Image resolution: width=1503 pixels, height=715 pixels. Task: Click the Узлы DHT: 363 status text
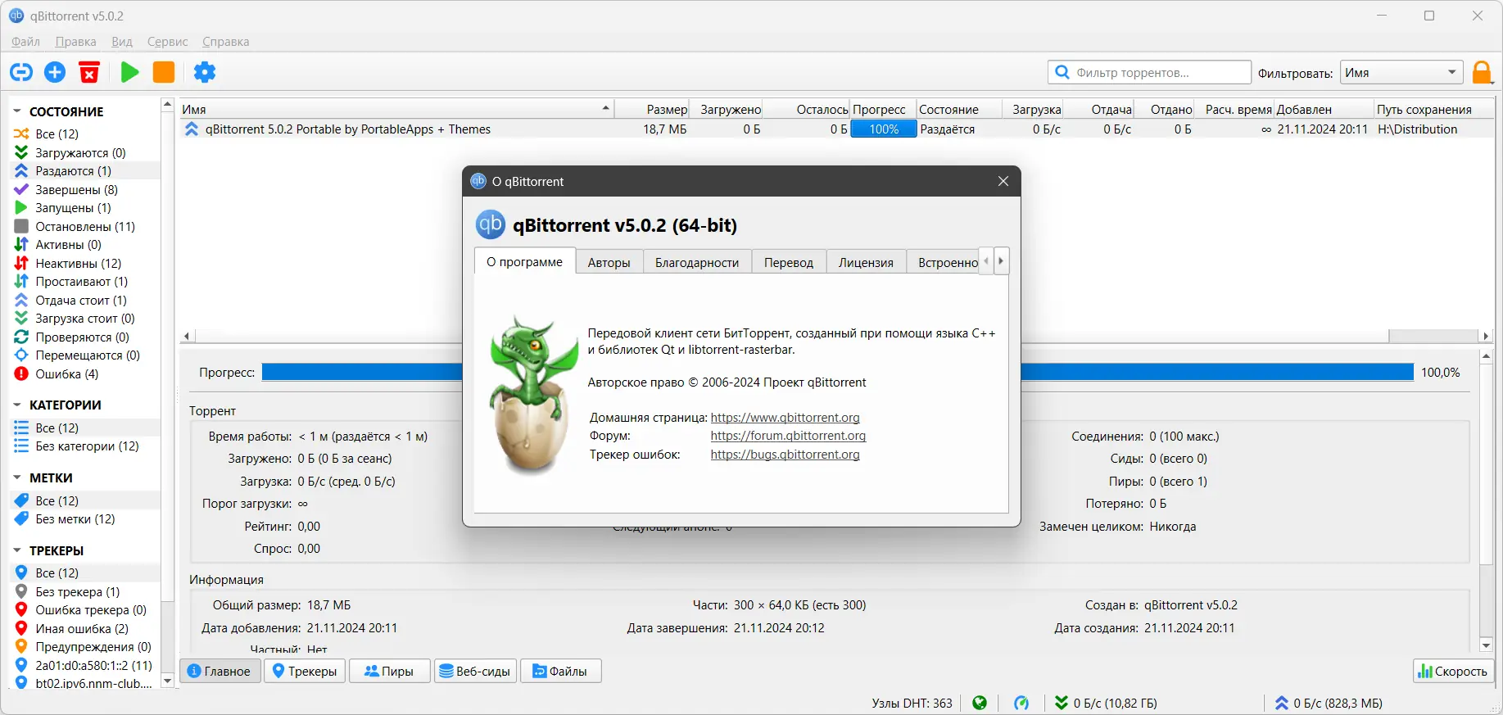912,703
